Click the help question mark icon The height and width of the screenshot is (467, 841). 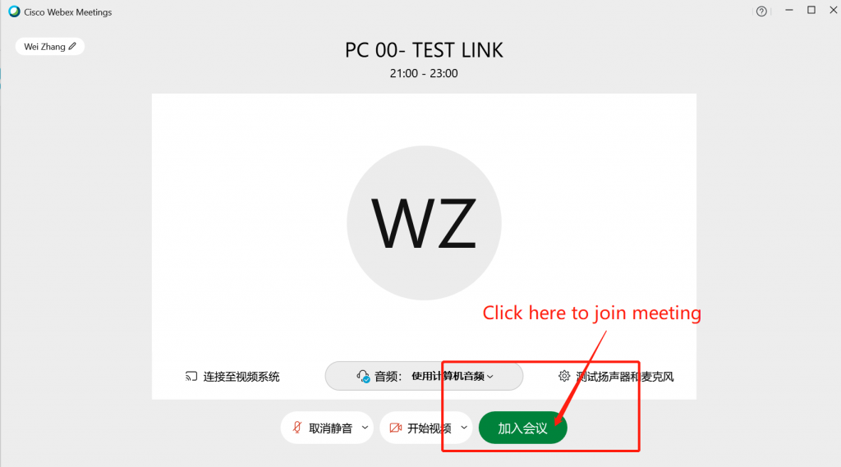click(761, 11)
